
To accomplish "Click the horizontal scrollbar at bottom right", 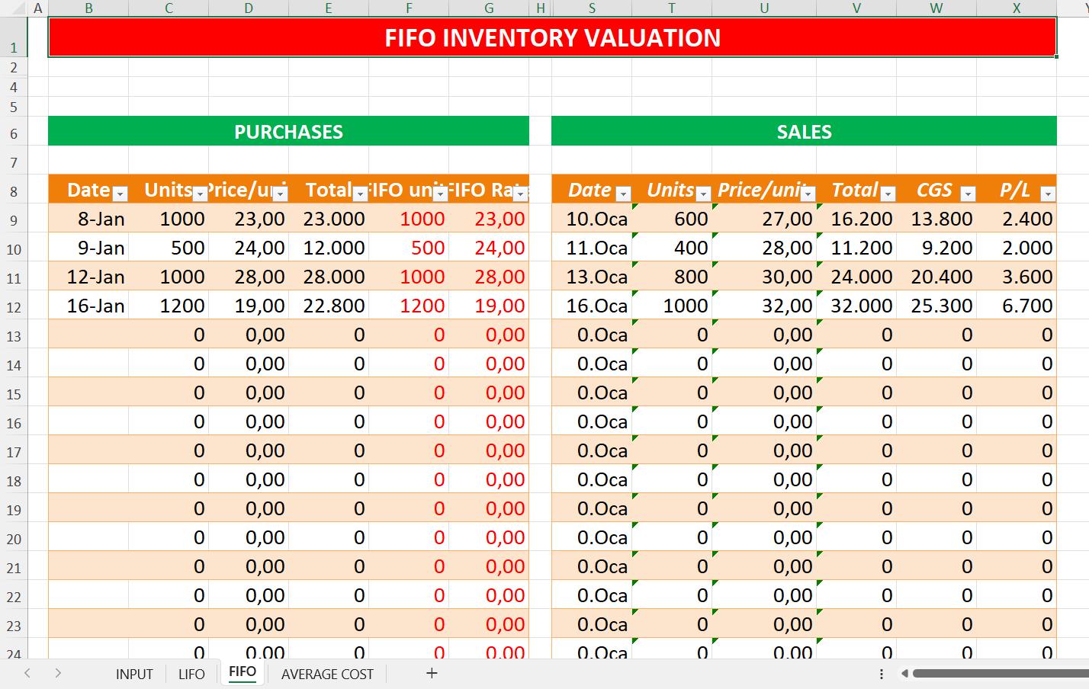I will (x=991, y=674).
